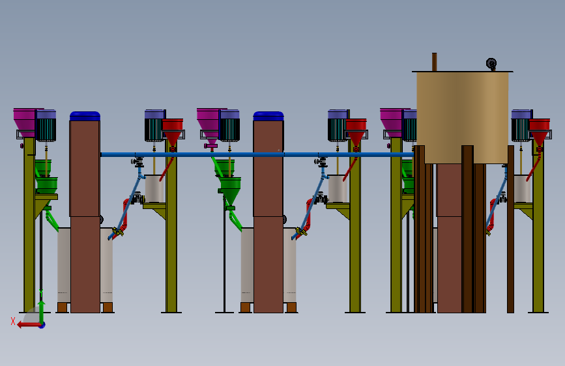
Task: Select the long blue horizontal pipe
Action: [257, 154]
